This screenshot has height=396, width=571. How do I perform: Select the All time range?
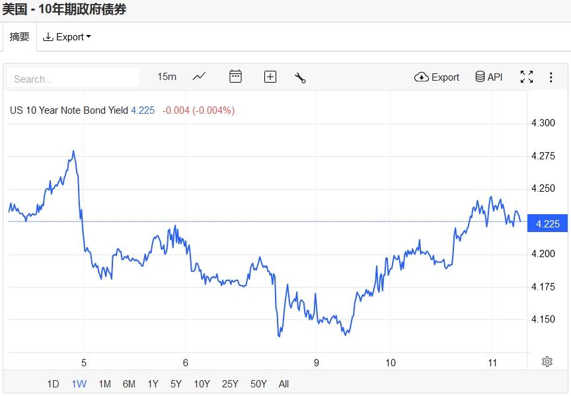pos(284,384)
